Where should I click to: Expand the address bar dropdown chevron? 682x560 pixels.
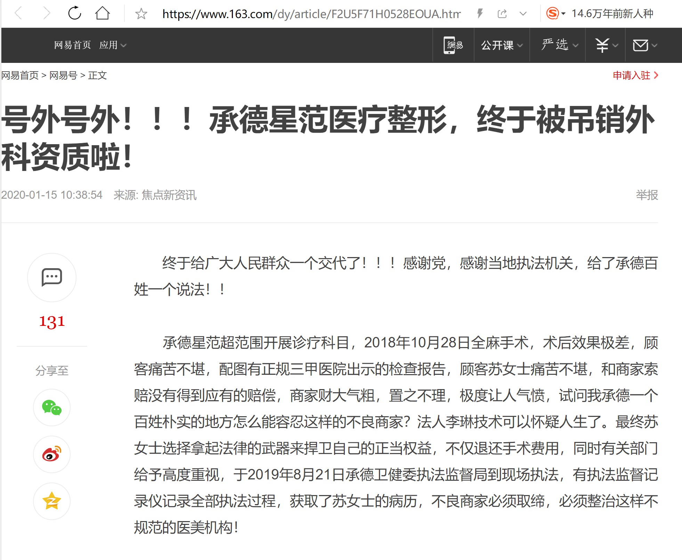[x=523, y=14]
